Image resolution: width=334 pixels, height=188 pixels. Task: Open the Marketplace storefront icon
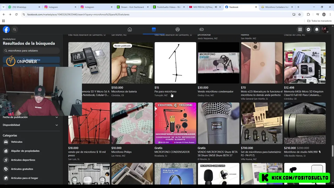154,30
